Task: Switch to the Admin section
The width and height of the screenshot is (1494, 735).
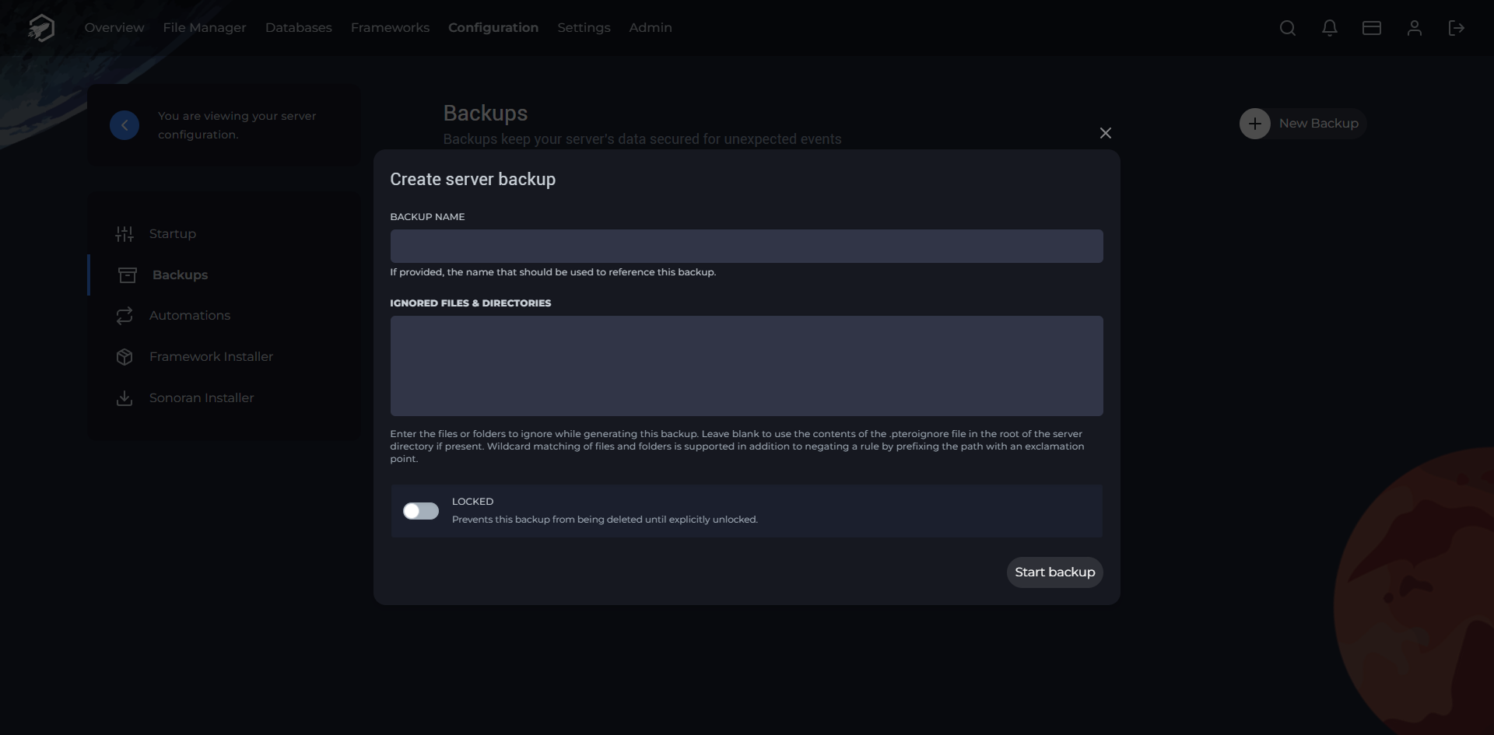Action: (651, 27)
